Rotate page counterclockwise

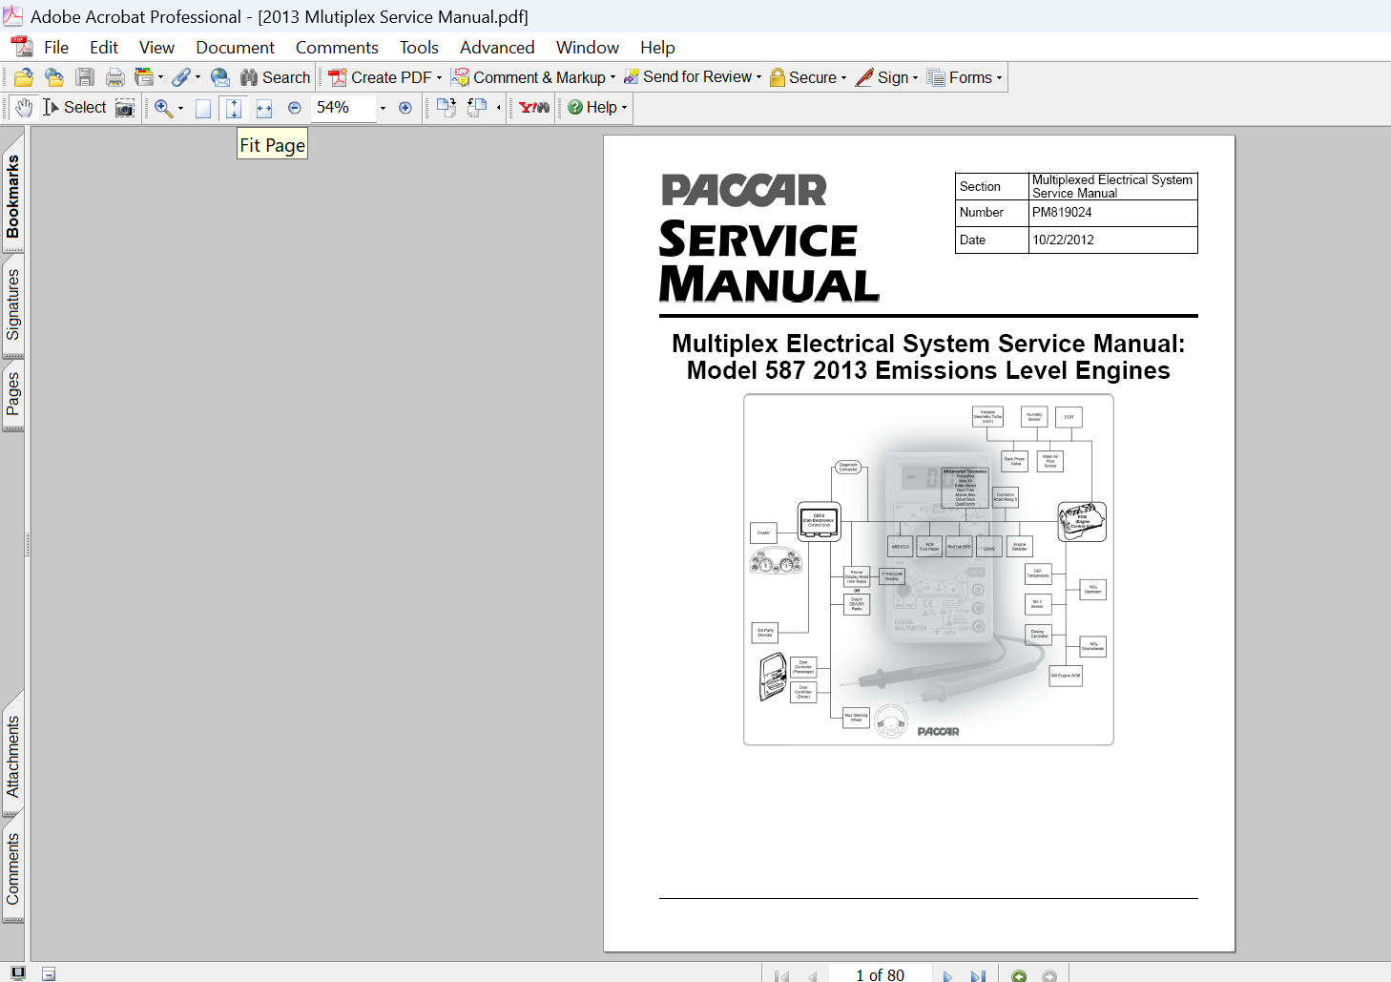click(477, 108)
